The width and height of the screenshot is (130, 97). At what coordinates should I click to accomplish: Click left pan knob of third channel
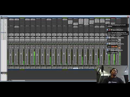coord(21,42)
